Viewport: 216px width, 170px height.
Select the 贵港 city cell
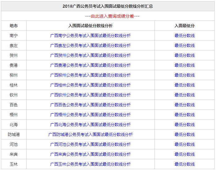click(x=14, y=65)
